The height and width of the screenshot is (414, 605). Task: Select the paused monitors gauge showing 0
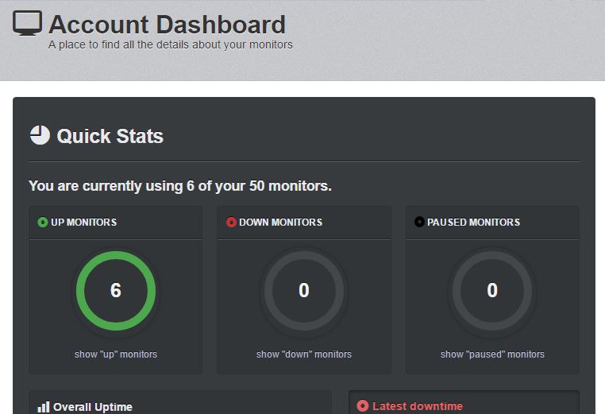[x=492, y=291]
